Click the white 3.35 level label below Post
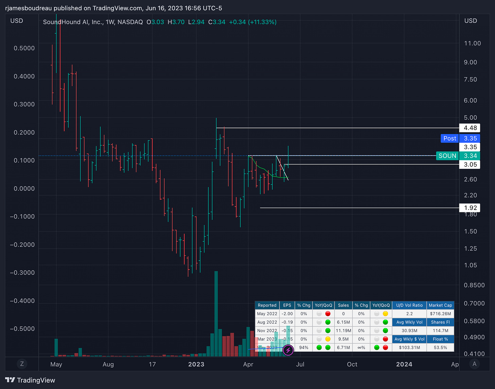The height and width of the screenshot is (389, 495). pos(470,147)
